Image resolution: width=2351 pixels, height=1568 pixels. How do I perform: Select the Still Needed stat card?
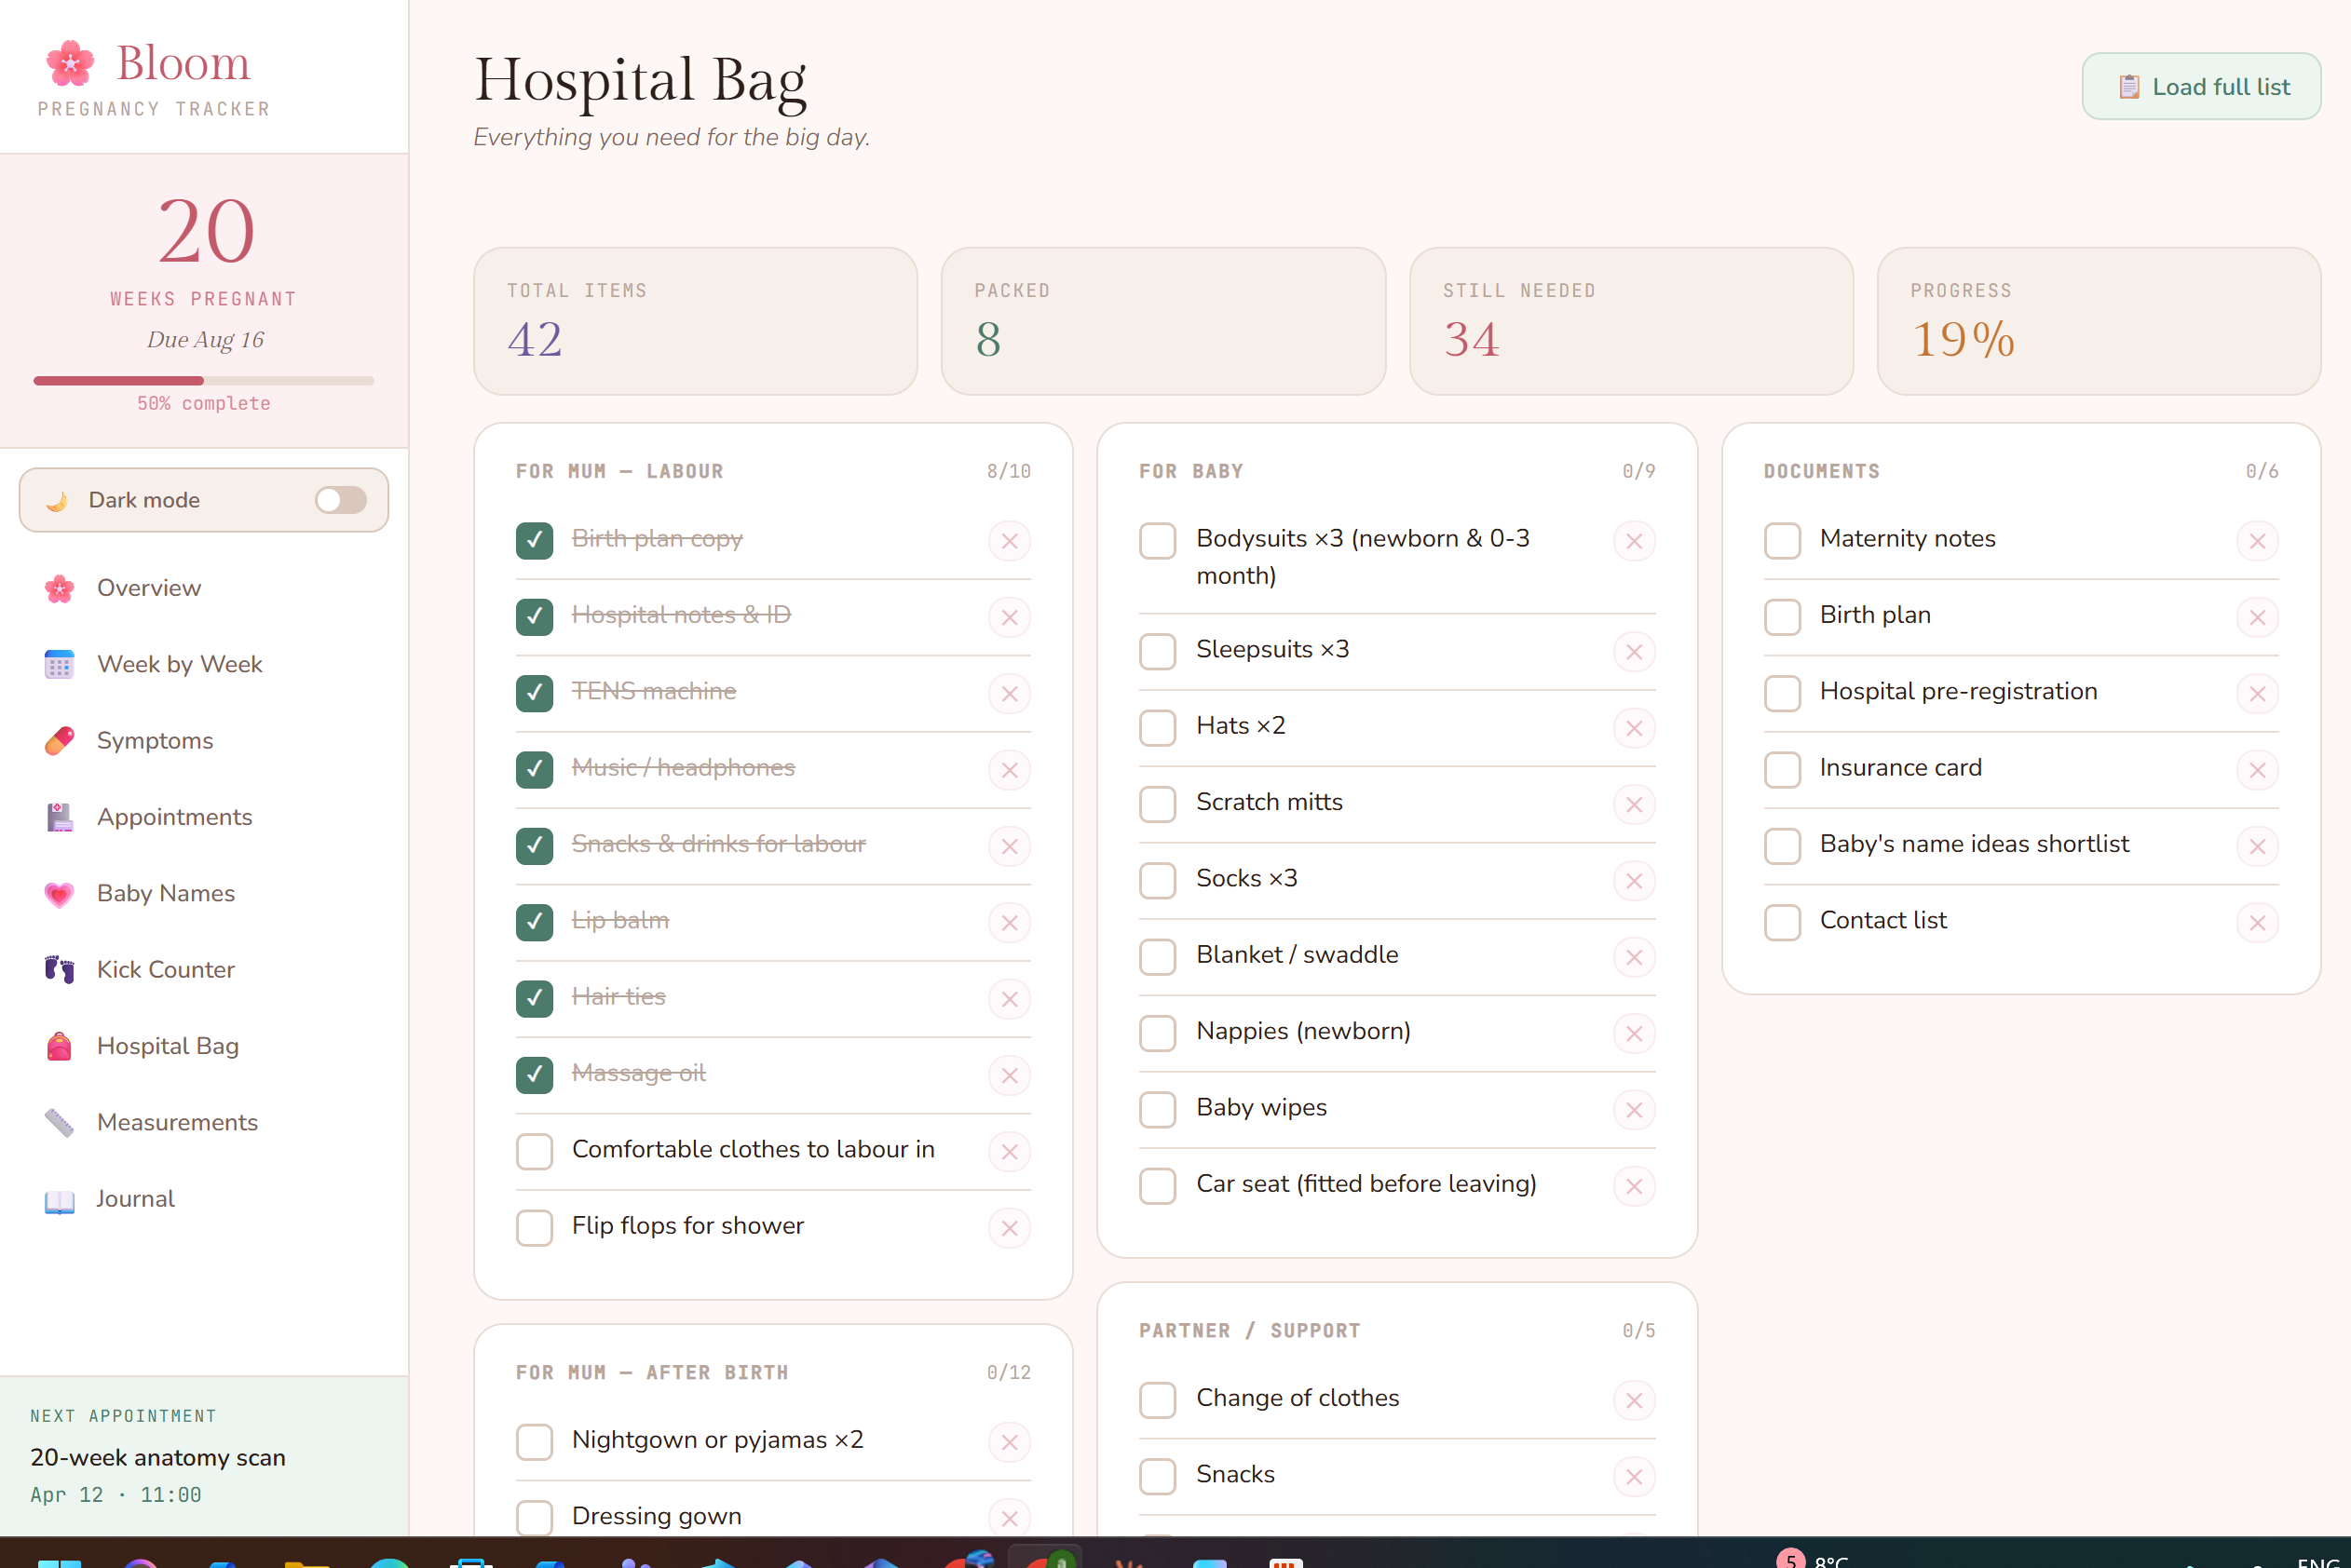point(1631,321)
